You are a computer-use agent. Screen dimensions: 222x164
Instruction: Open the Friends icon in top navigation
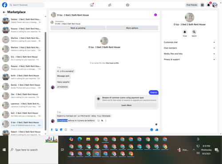click(x=110, y=5)
